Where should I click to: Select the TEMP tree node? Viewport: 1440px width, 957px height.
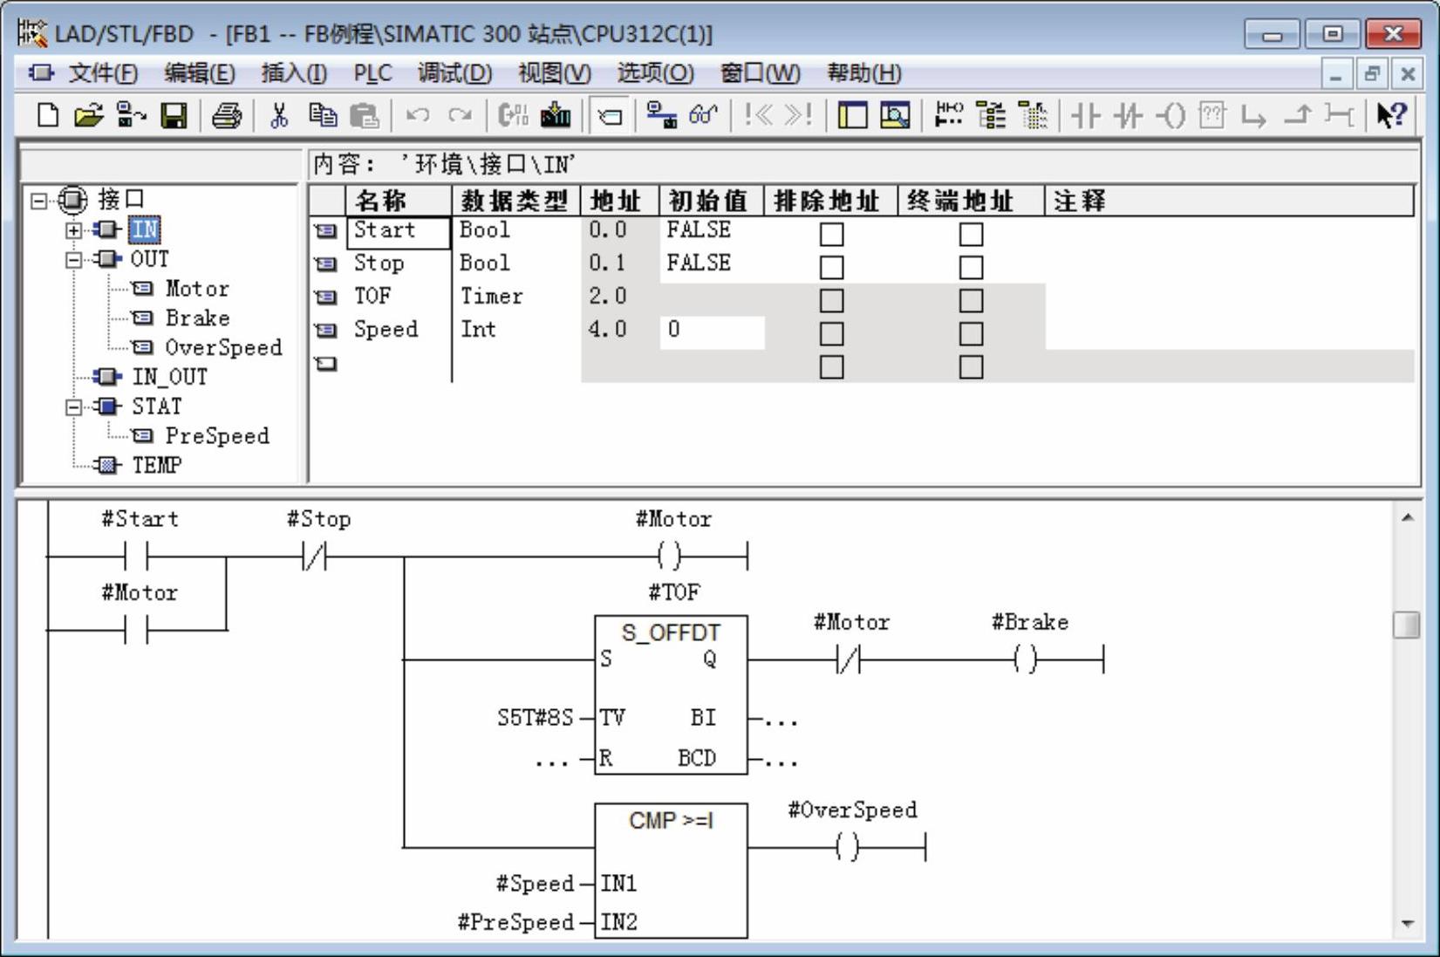(x=157, y=465)
